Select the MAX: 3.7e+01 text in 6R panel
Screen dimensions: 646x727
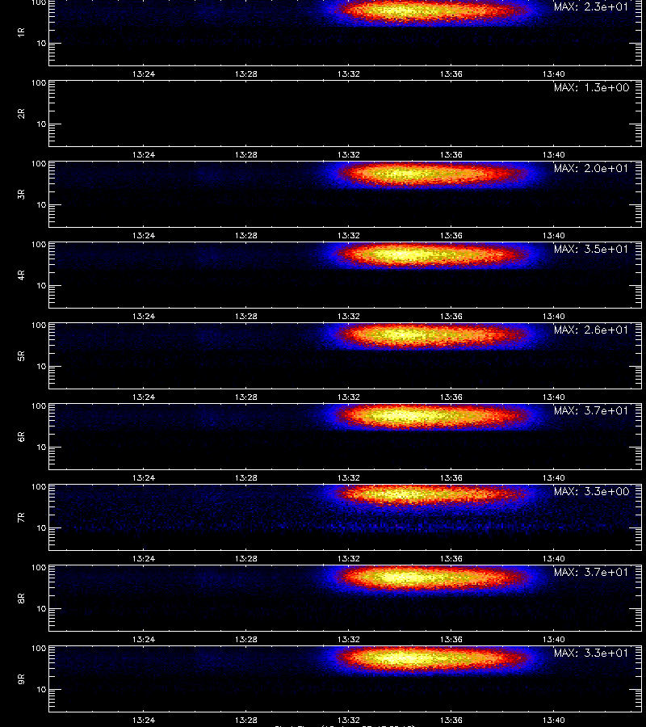591,411
